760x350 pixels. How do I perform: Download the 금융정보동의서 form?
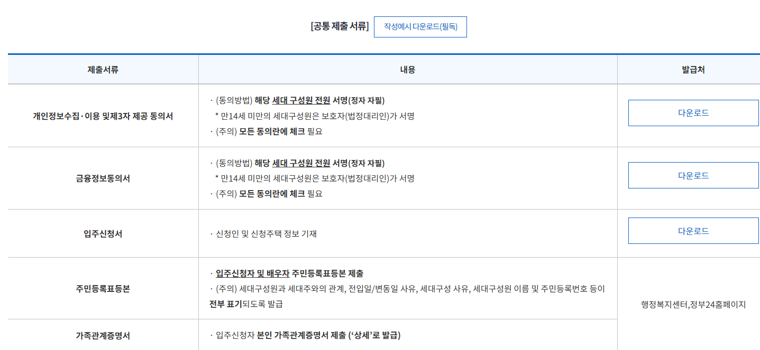click(x=693, y=175)
